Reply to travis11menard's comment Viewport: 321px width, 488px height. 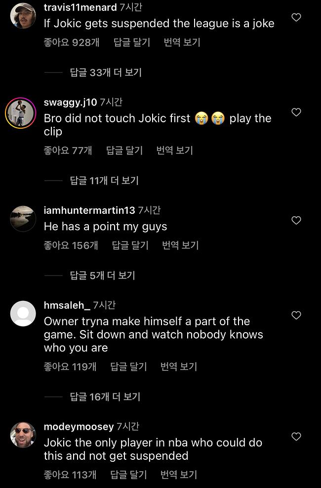click(131, 43)
